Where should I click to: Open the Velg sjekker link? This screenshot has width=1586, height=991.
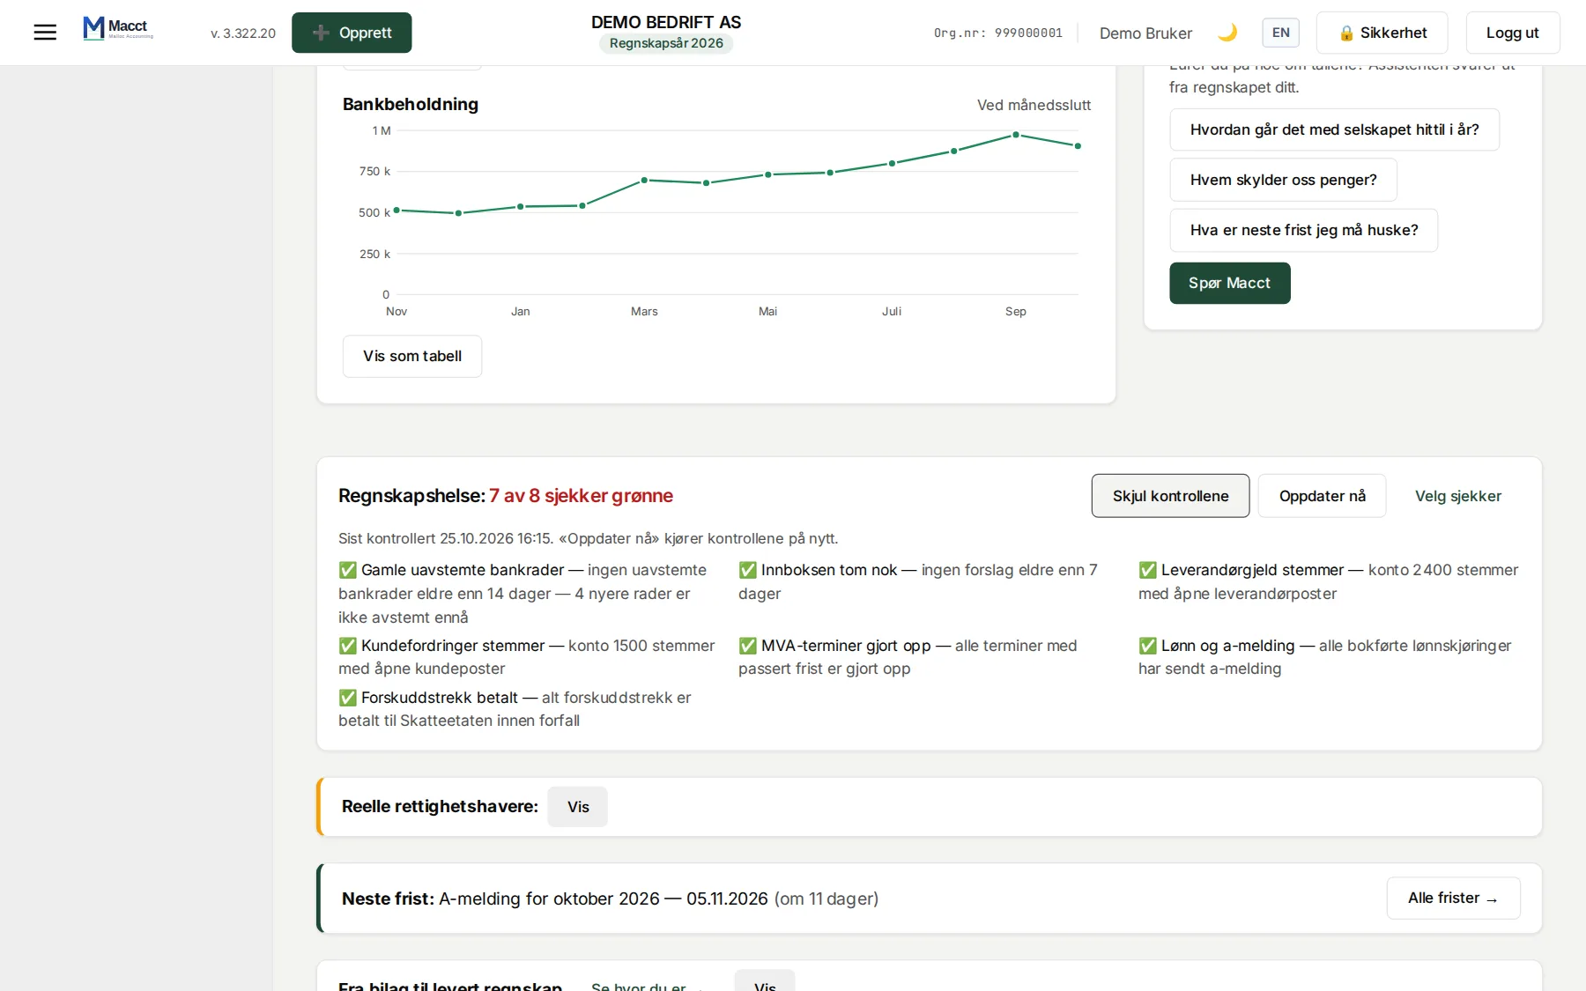pyautogui.click(x=1457, y=496)
